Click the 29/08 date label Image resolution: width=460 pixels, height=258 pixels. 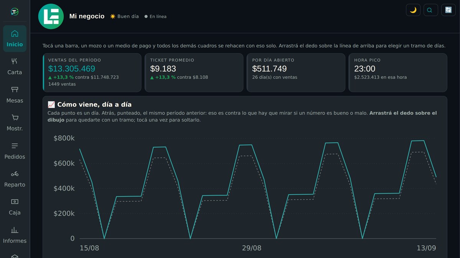[x=251, y=248]
